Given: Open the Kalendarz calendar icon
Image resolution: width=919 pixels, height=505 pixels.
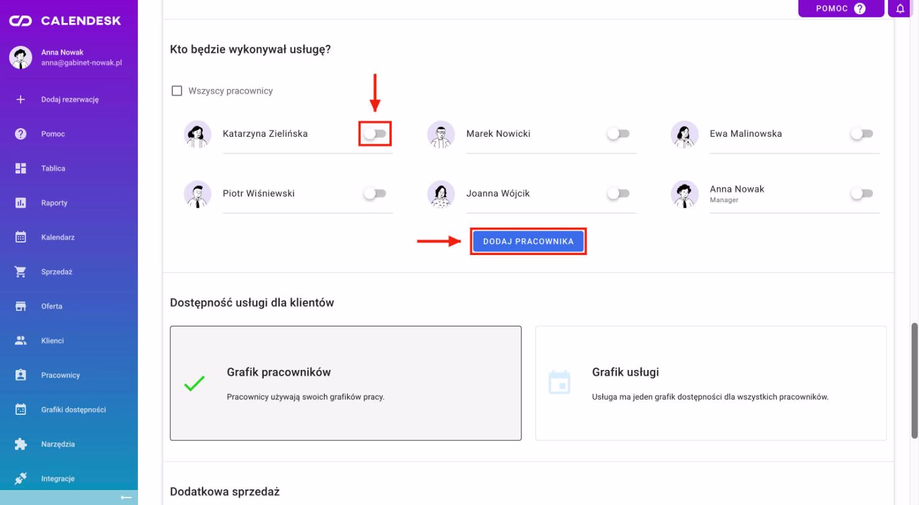Looking at the screenshot, I should 21,237.
